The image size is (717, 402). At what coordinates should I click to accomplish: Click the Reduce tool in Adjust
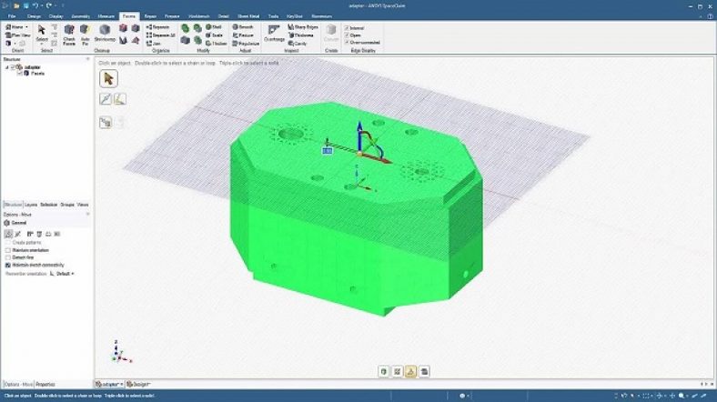(243, 35)
